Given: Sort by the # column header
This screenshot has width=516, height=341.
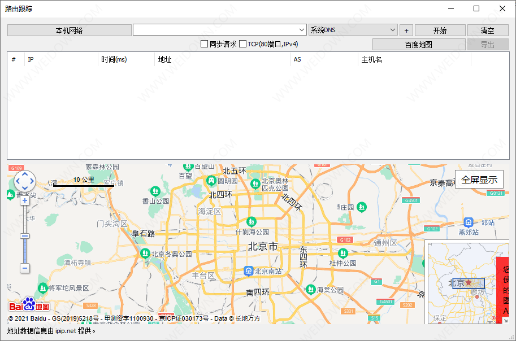Looking at the screenshot, I should click(16, 59).
